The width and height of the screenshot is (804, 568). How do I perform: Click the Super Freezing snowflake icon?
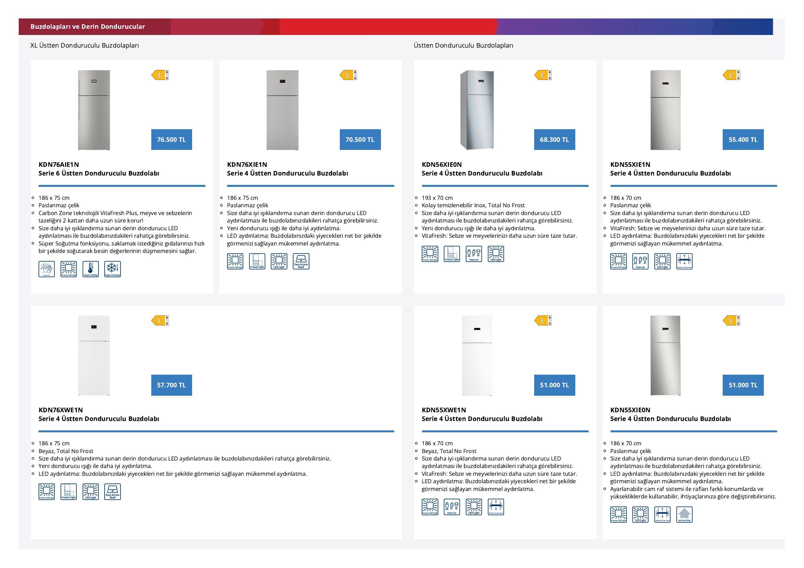tap(112, 269)
